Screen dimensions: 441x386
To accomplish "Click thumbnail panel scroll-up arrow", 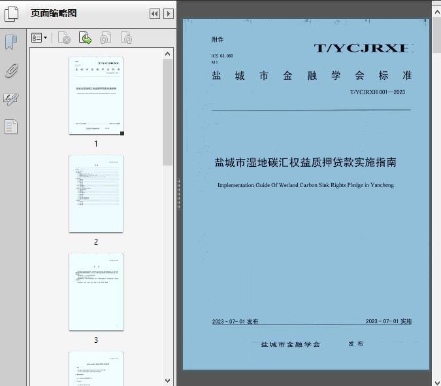I will [x=168, y=54].
